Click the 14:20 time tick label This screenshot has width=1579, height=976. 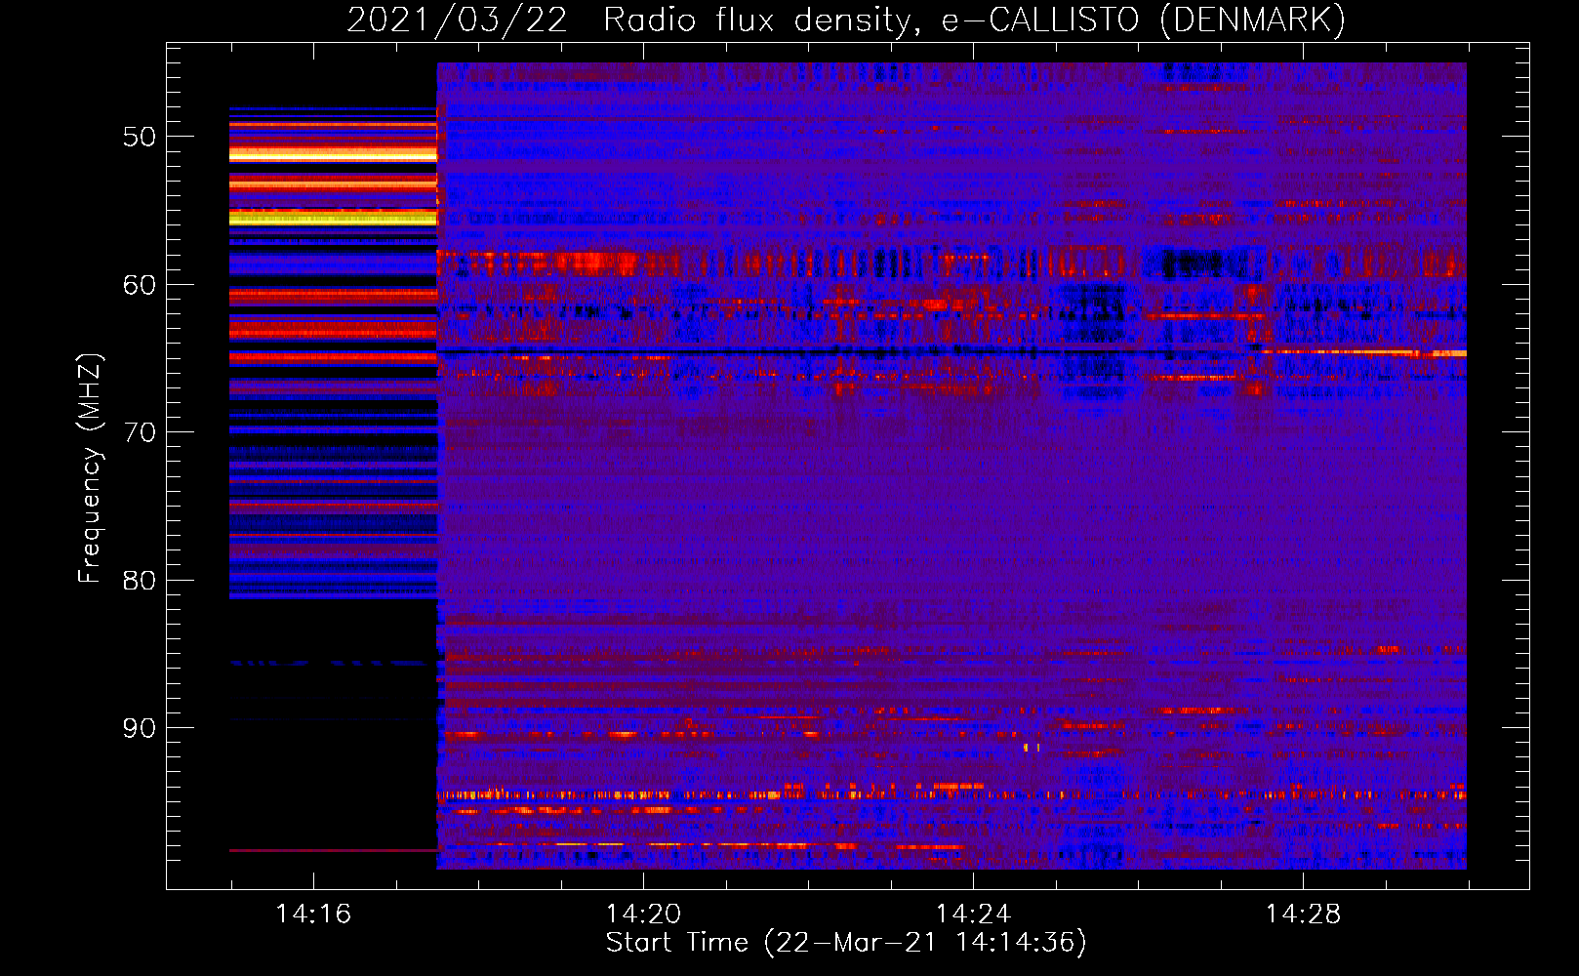tap(643, 914)
